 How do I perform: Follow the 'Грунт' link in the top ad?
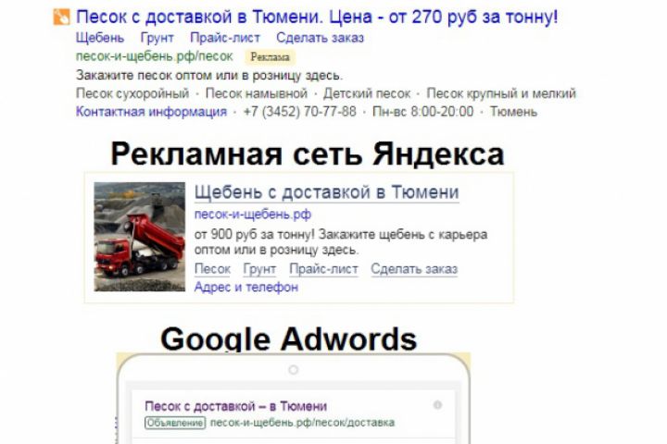tap(157, 38)
